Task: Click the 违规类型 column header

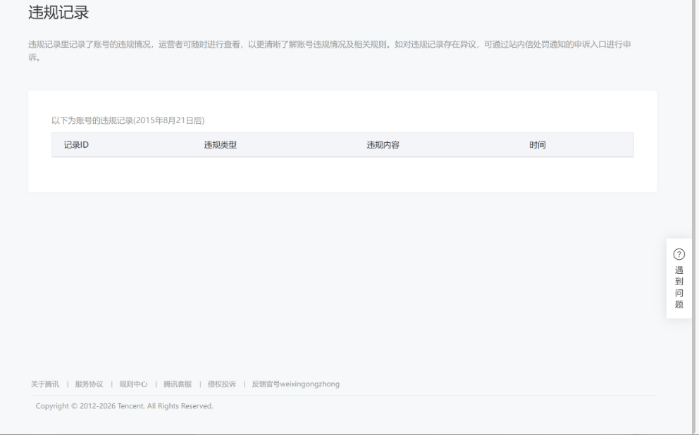Action: (x=221, y=145)
